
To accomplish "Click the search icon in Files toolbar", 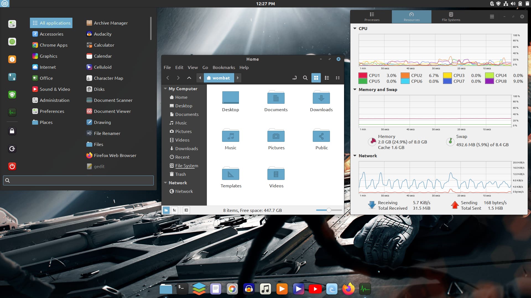I will pos(305,78).
